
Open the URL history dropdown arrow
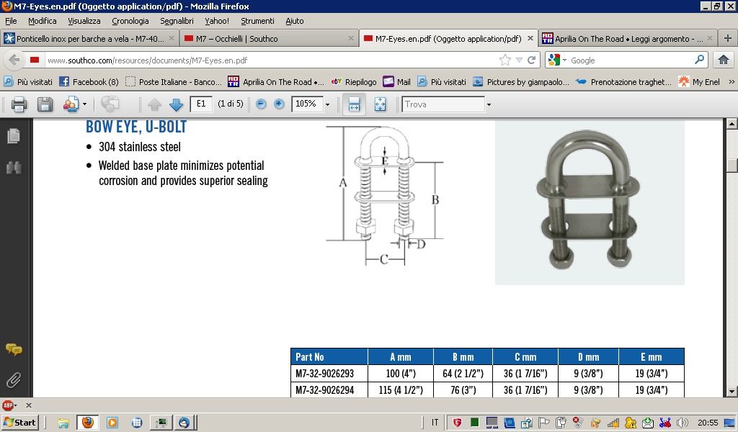(519, 60)
